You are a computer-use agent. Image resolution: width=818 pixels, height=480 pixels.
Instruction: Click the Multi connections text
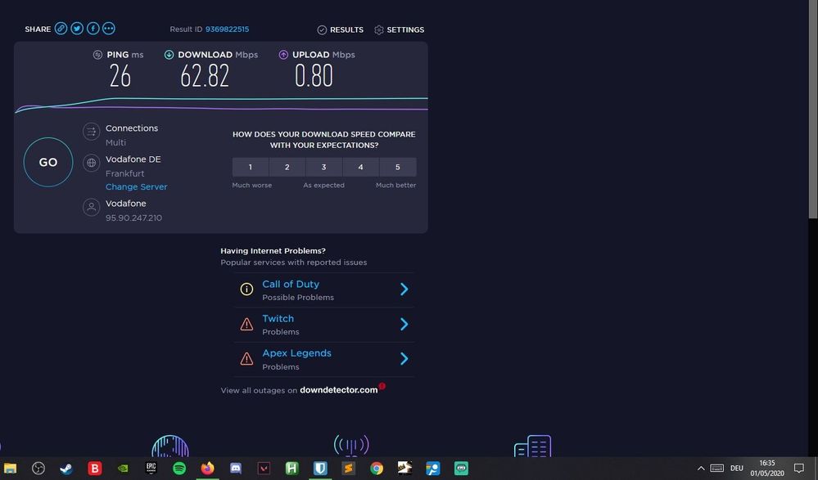pyautogui.click(x=115, y=142)
